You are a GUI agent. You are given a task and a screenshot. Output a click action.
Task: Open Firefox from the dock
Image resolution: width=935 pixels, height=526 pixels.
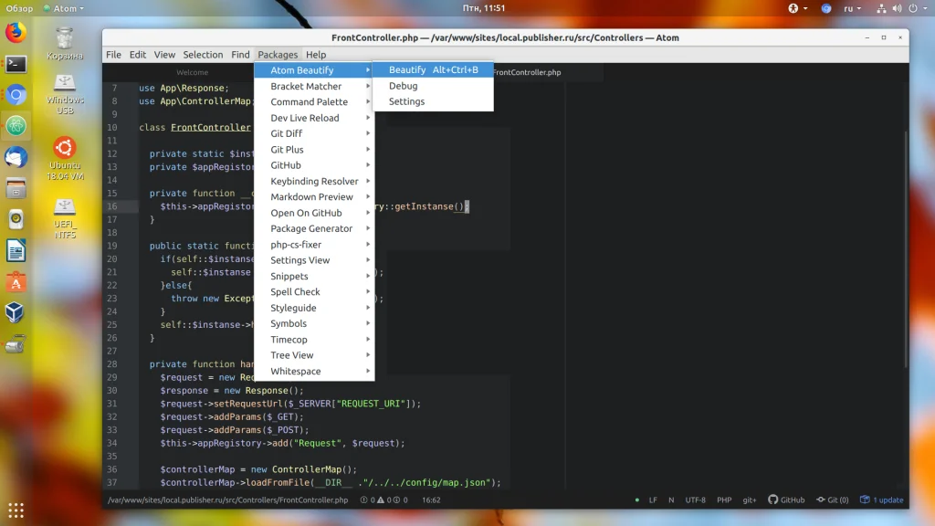[16, 33]
